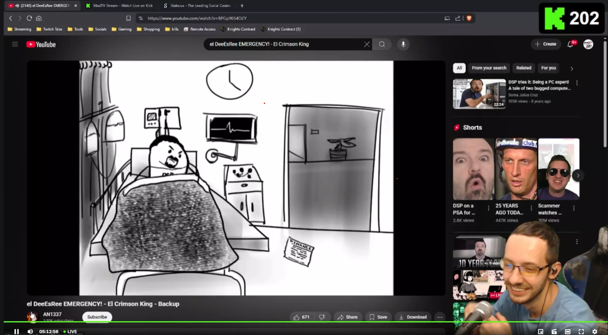Screen dimensions: 608x335
Task: Start a voice search with the microphone icon
Action: (x=403, y=44)
